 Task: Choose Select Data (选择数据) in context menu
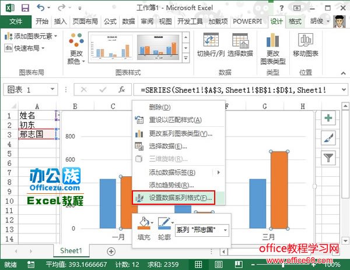click(178, 146)
